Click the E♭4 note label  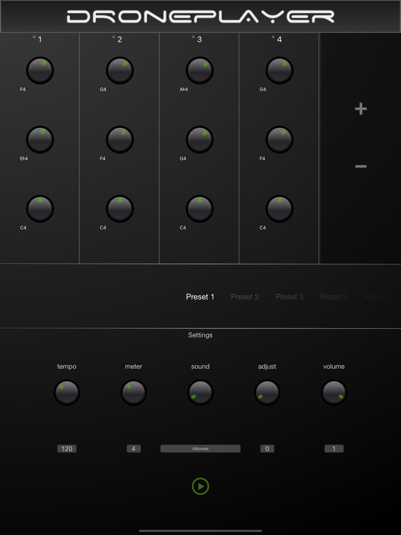24,158
